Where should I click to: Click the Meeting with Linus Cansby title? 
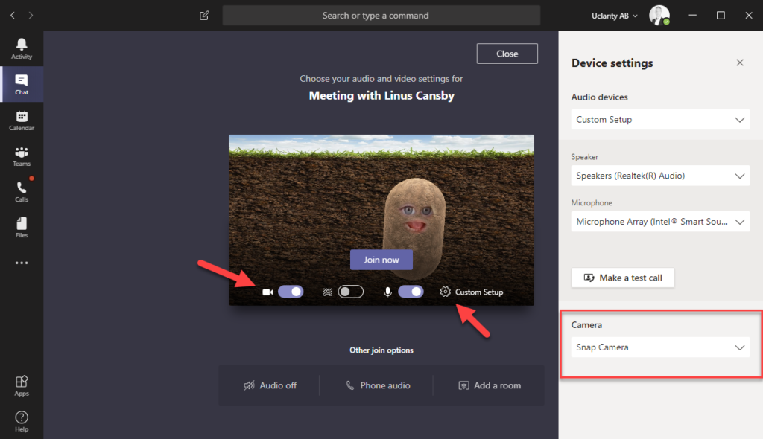[x=381, y=96]
